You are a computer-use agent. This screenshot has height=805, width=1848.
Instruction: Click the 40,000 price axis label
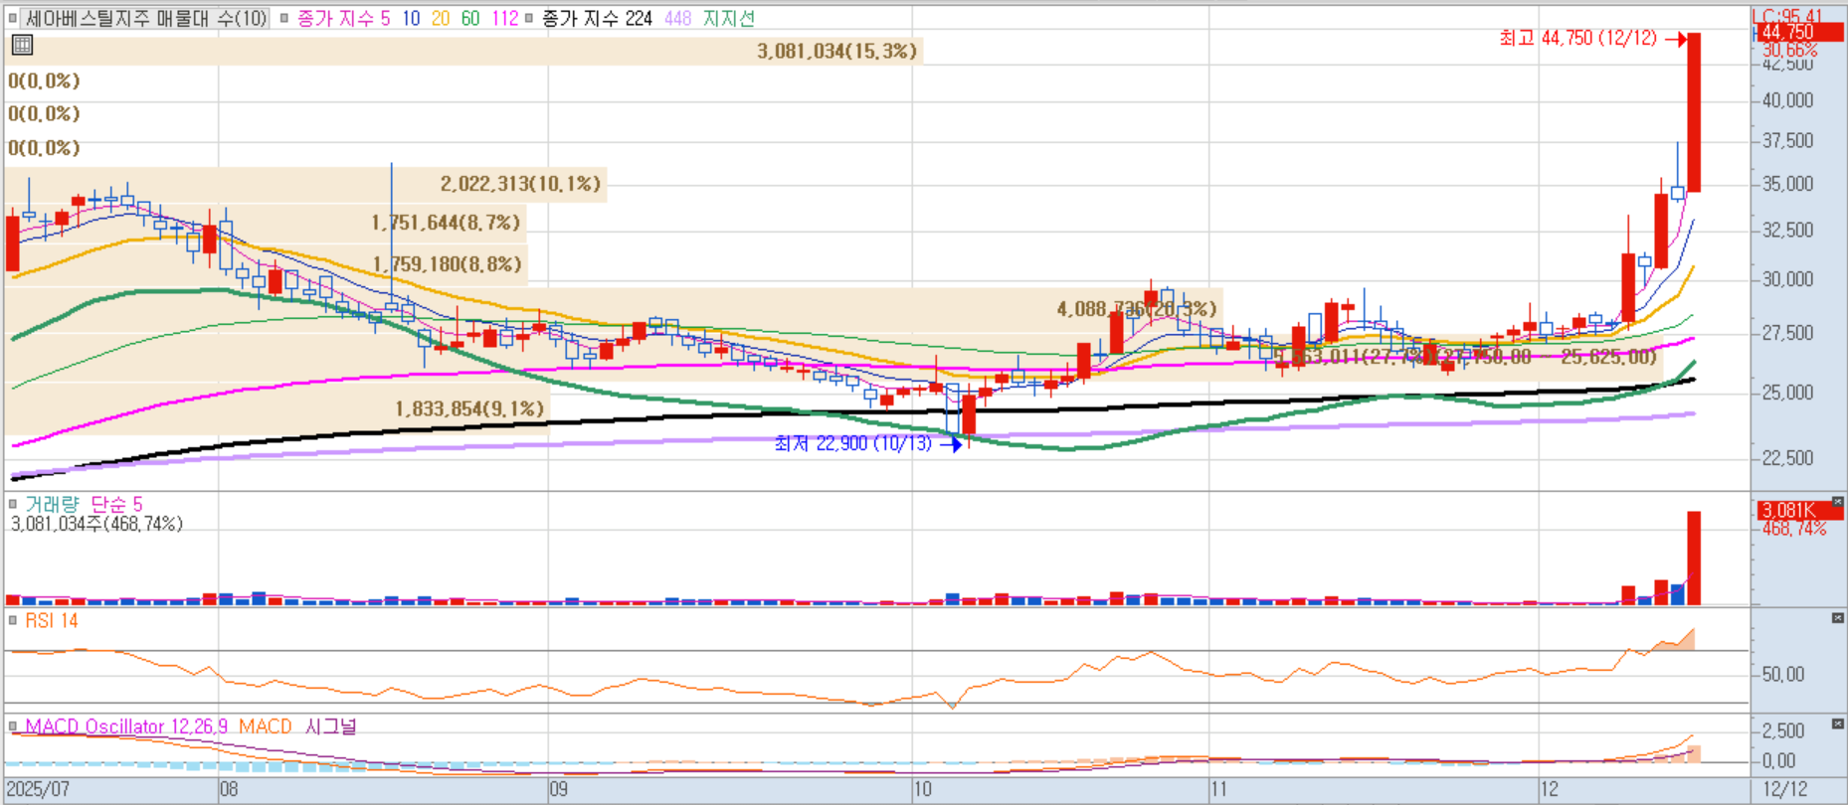[1787, 100]
